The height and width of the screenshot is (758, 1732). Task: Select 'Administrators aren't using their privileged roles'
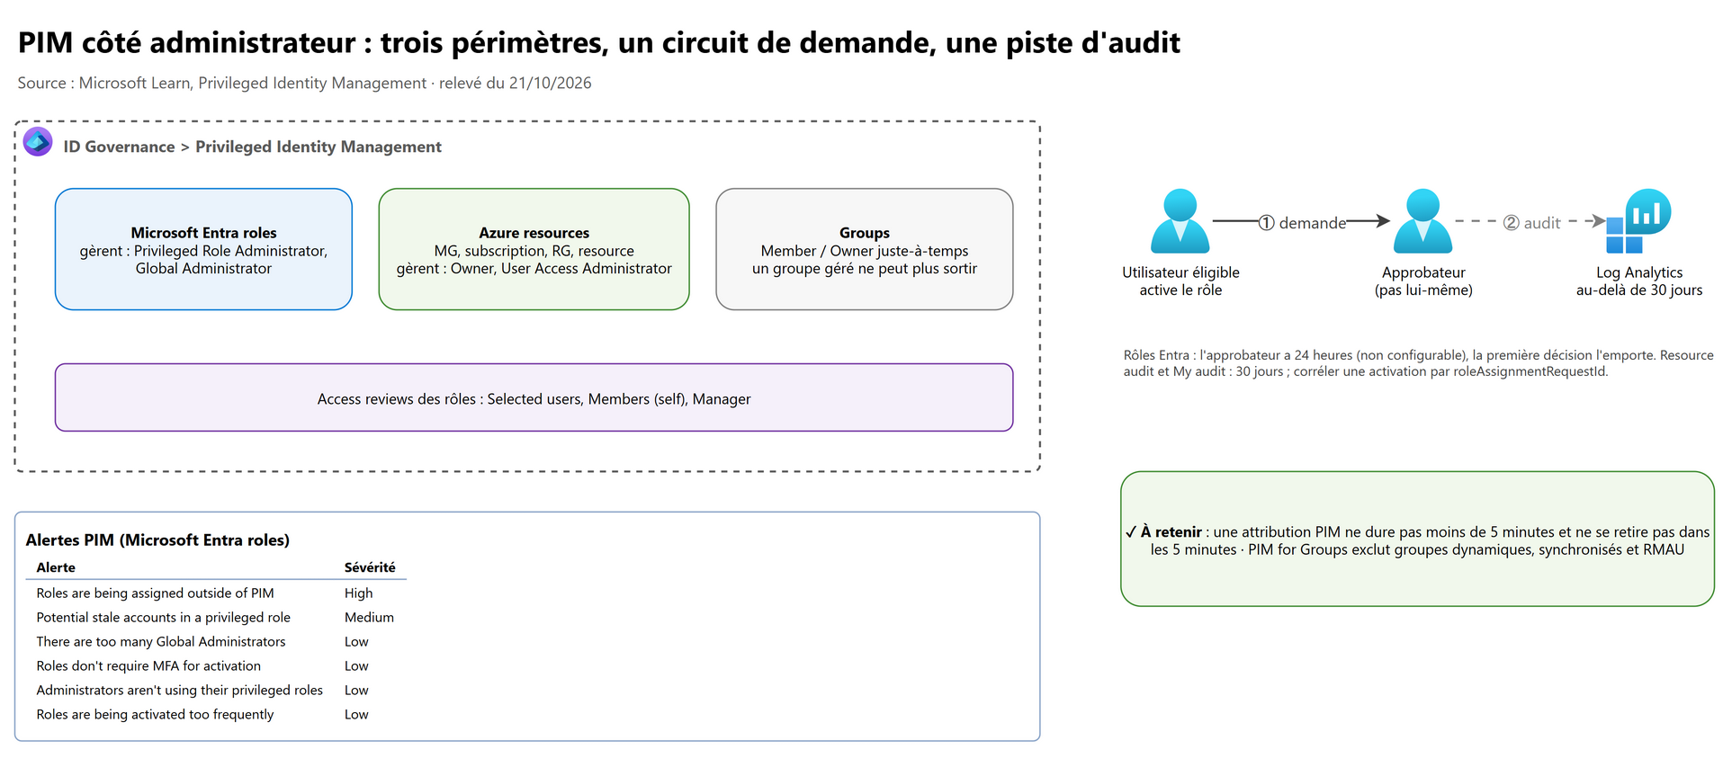(x=179, y=690)
